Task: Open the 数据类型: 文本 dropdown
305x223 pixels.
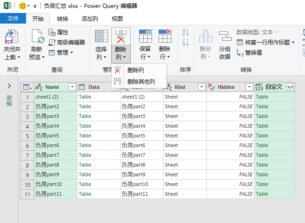Action: click(257, 32)
